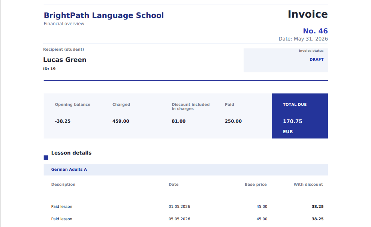Select the student name Lucas Green

click(64, 60)
